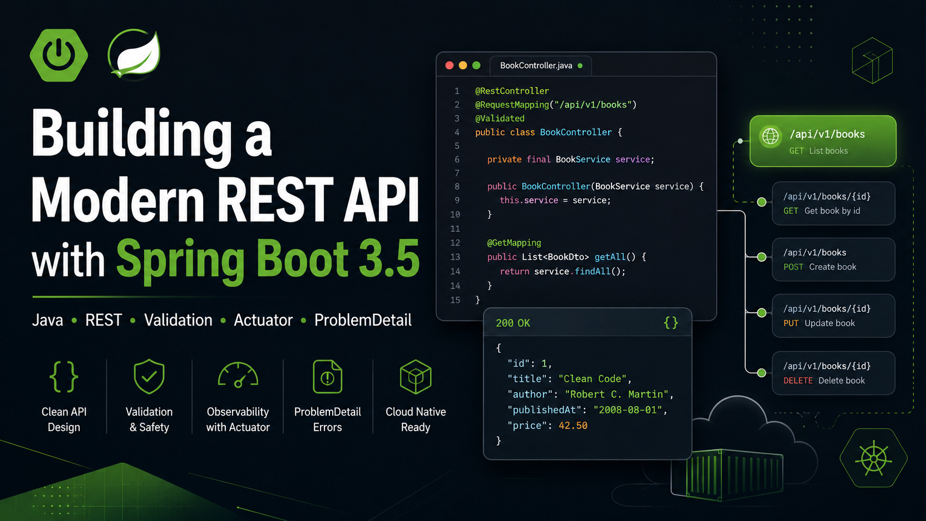926x521 pixels.
Task: Click the curly braces icon in 200 OK header
Action: tap(671, 323)
